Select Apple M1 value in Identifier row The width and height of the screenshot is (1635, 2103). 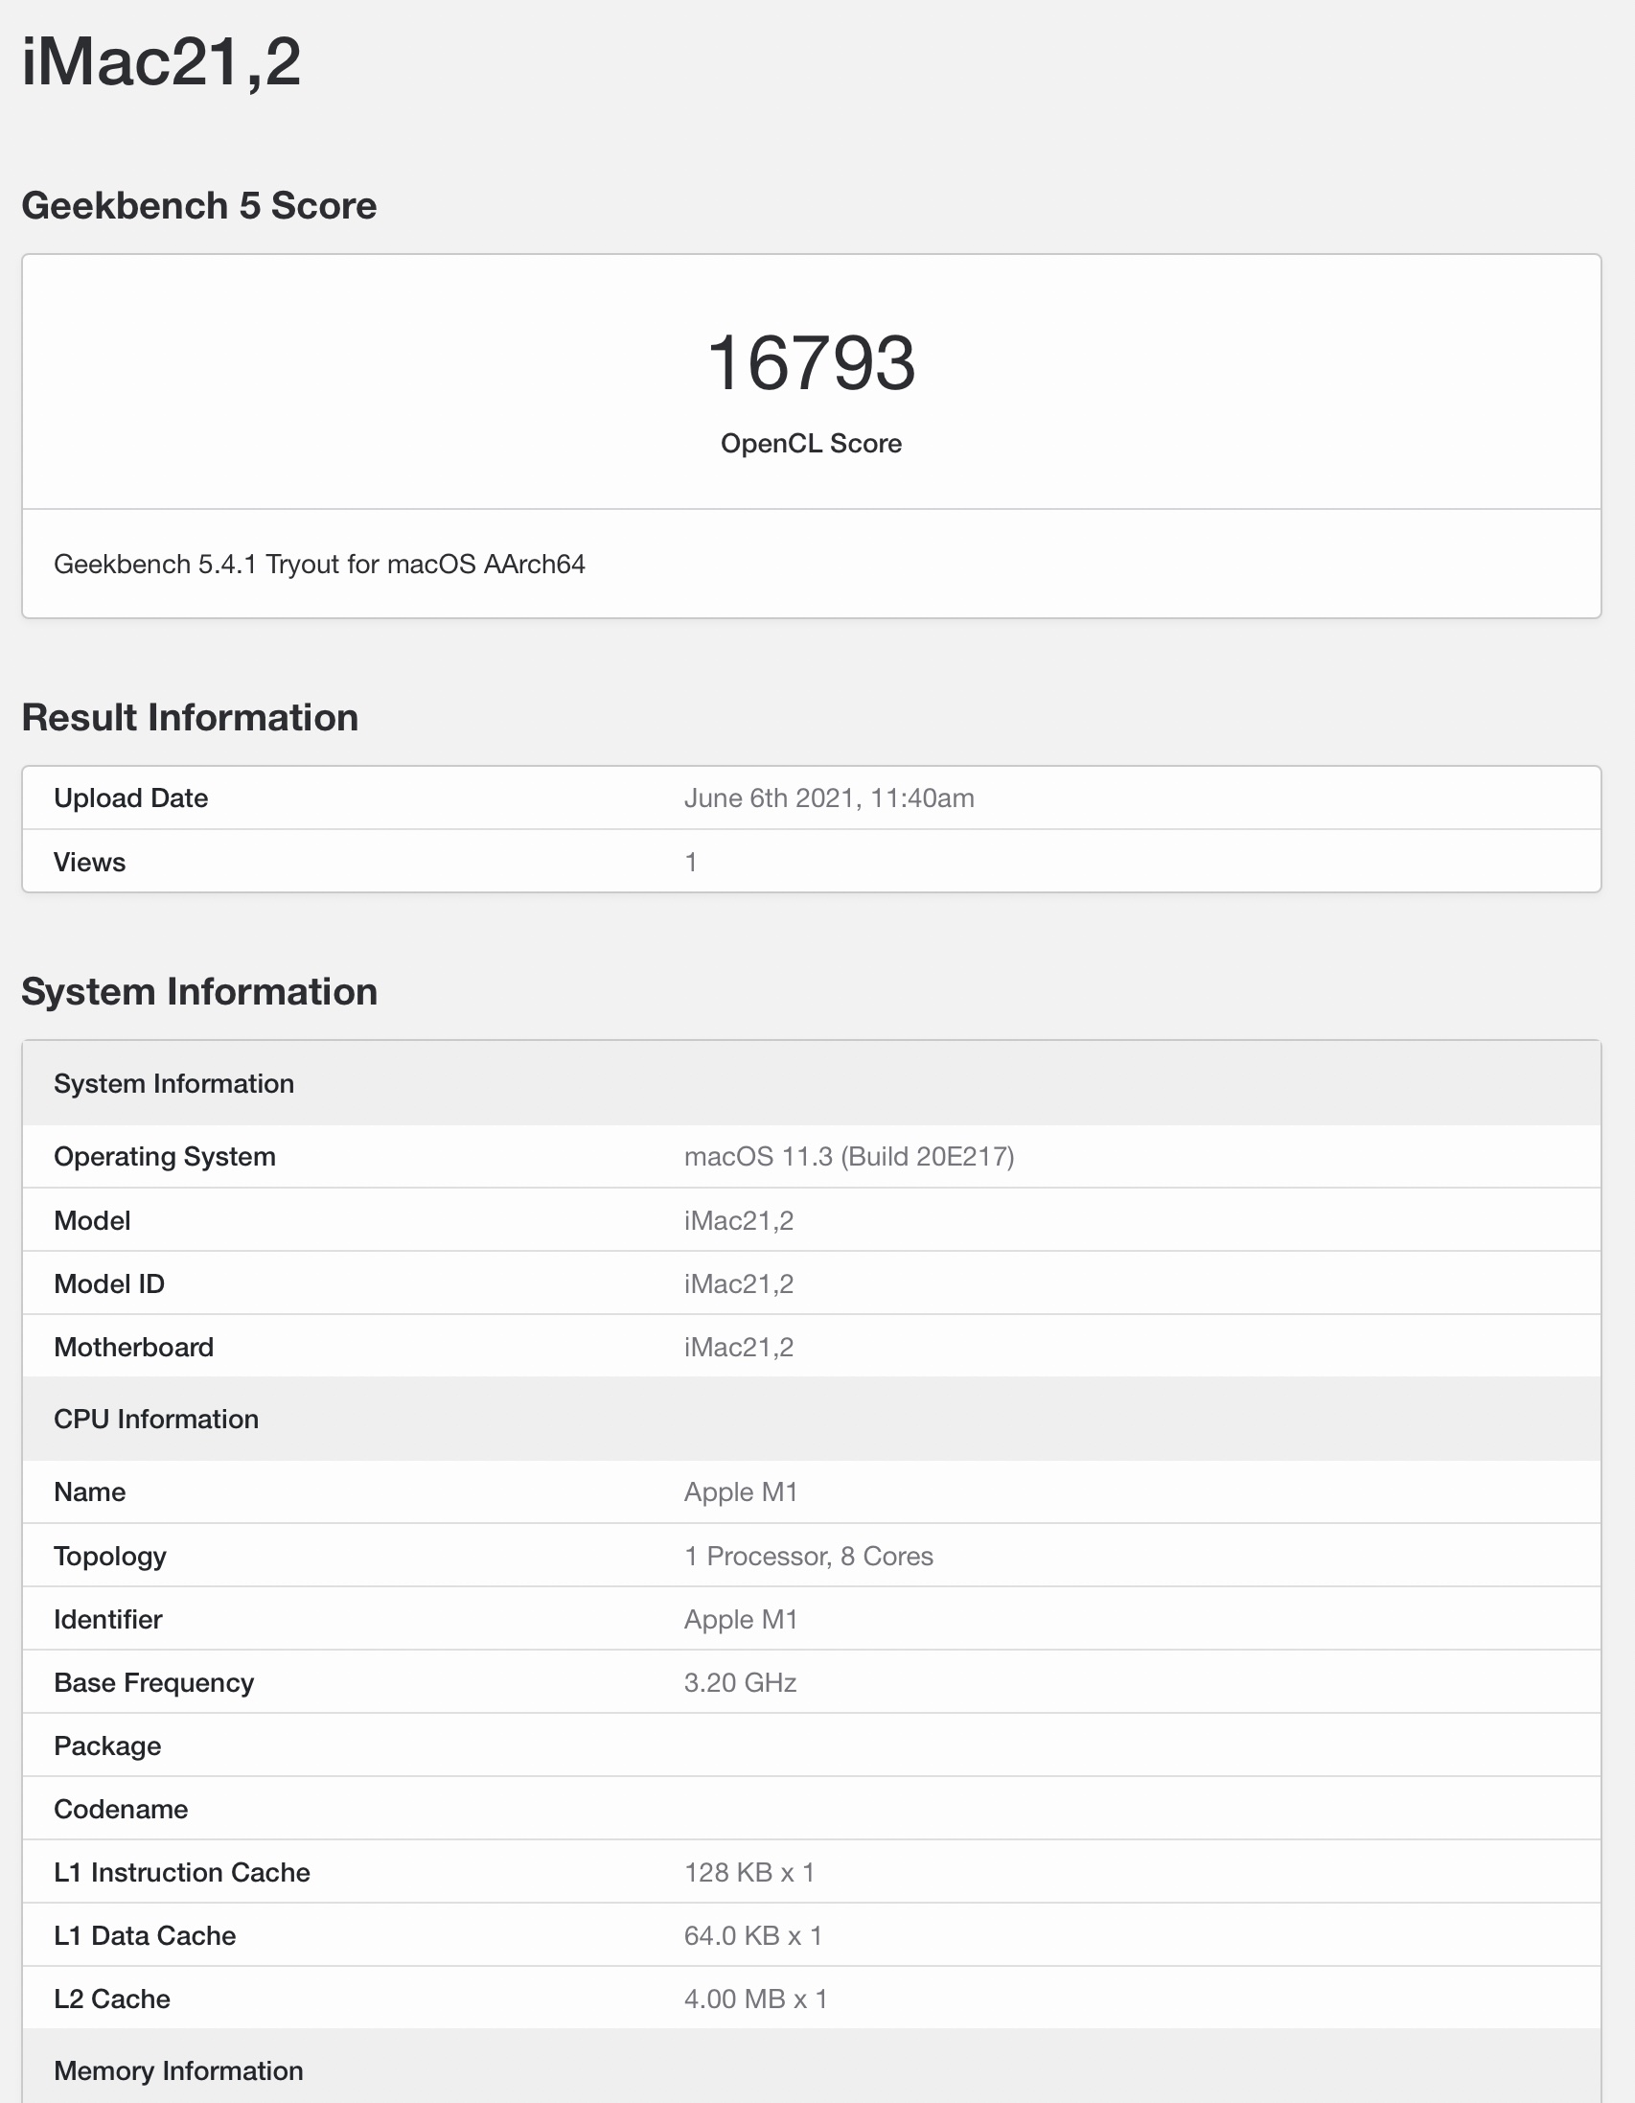tap(741, 1620)
